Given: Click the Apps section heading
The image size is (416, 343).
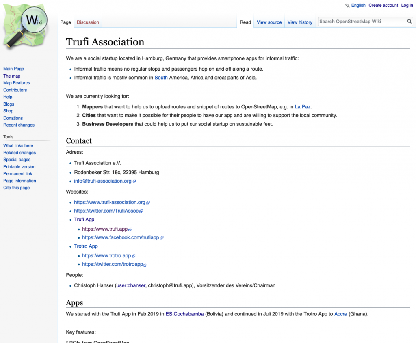Looking at the screenshot, I should pos(74,303).
